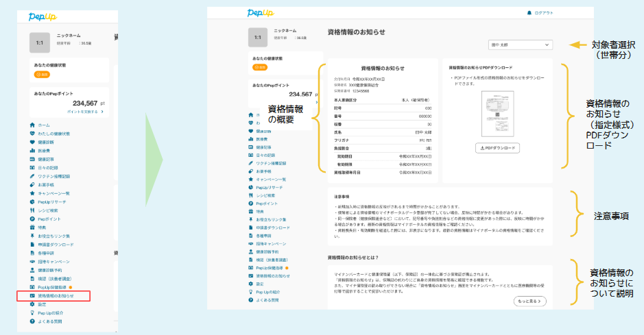The image size is (644, 335).
Task: Open 医療費 bar chart icon in left sidebar
Action: click(x=32, y=150)
